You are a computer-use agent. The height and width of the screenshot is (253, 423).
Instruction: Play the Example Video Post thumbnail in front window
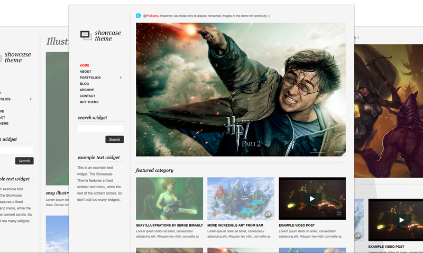(312, 199)
